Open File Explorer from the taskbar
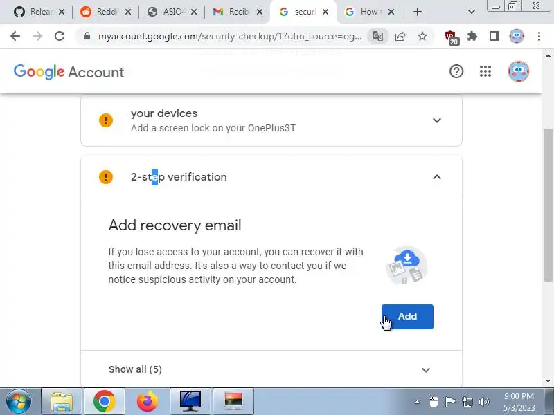This screenshot has height=415, width=554. [62, 401]
